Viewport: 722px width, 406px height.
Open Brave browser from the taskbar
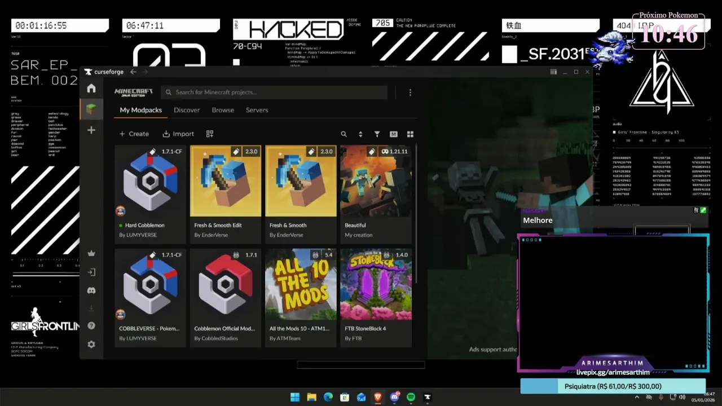pos(377,397)
